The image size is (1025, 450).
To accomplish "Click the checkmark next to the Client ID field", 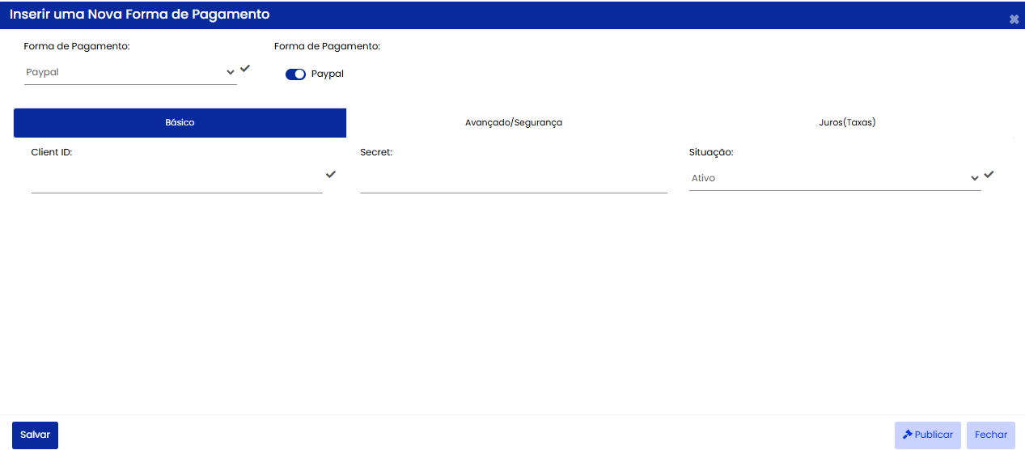I will pyautogui.click(x=331, y=174).
